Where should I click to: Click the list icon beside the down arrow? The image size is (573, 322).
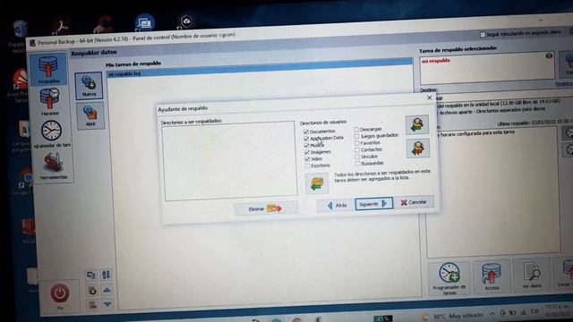point(92,304)
